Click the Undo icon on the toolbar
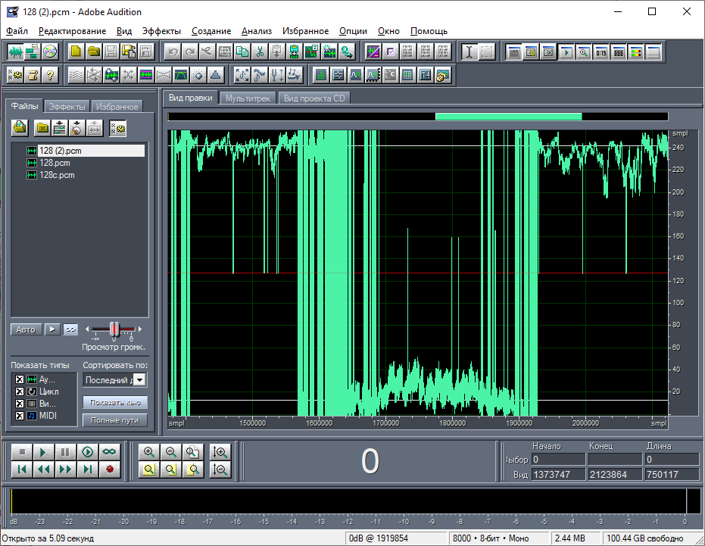 174,51
